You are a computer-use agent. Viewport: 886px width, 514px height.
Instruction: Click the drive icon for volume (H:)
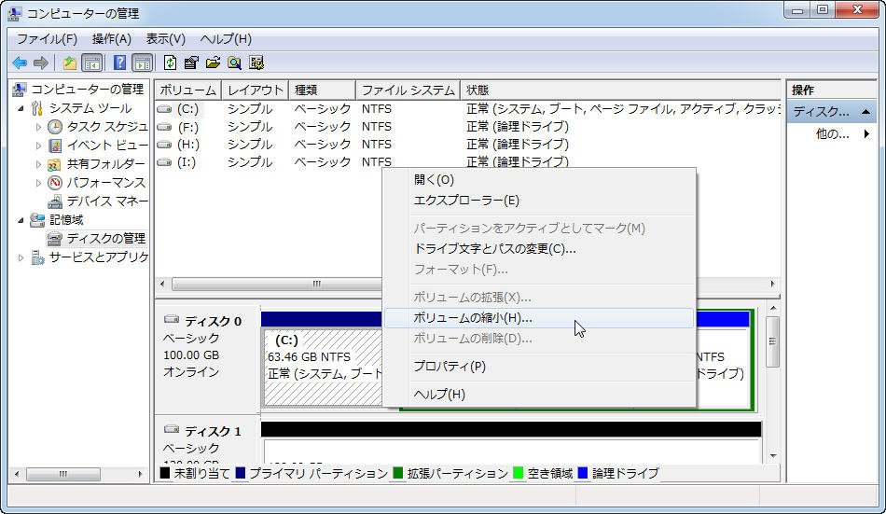coord(164,145)
